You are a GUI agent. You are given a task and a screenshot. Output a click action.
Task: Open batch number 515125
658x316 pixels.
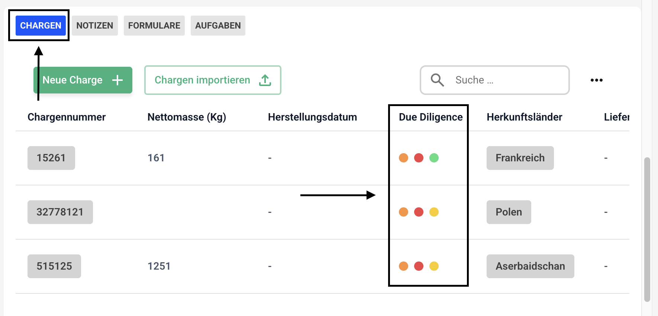54,266
